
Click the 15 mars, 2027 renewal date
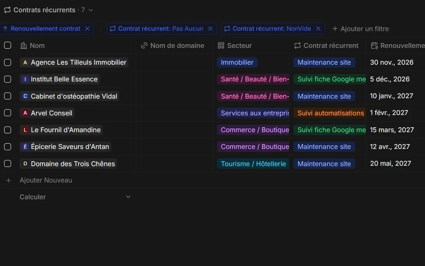[392, 130]
